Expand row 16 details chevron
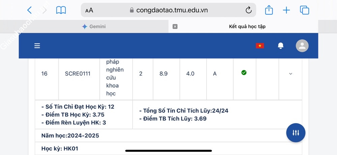 click(290, 74)
